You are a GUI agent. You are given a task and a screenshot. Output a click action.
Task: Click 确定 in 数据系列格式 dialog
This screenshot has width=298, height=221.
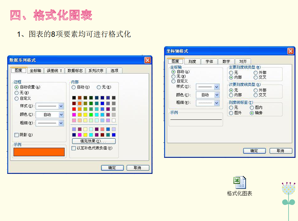112,168
